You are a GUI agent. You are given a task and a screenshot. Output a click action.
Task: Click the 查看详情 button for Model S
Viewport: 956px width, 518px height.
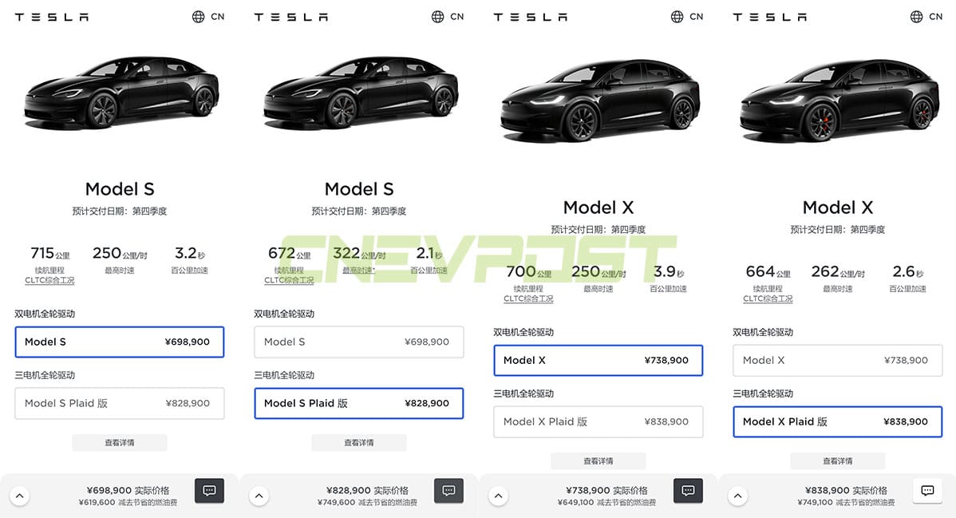tap(119, 442)
